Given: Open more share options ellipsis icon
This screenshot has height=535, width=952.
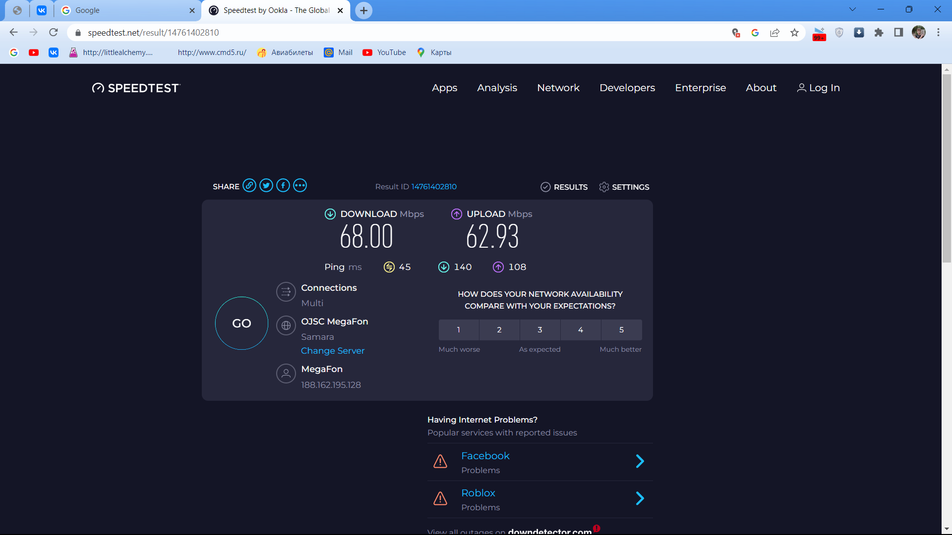Looking at the screenshot, I should [300, 186].
